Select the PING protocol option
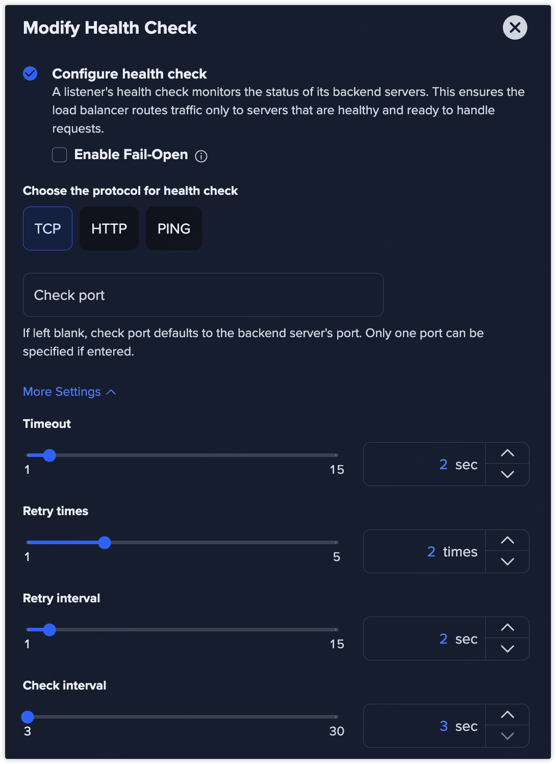Viewport: 556px width, 764px height. [x=174, y=228]
